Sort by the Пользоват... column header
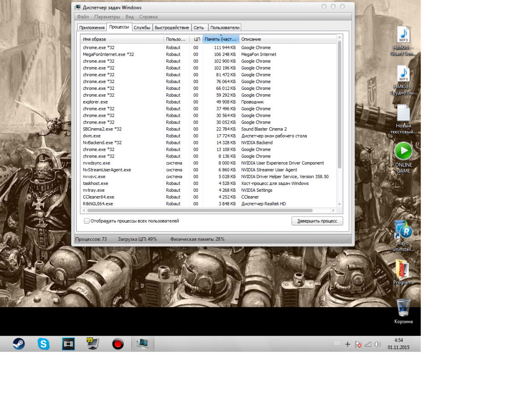Viewport: 512px width, 409px height. click(177, 39)
